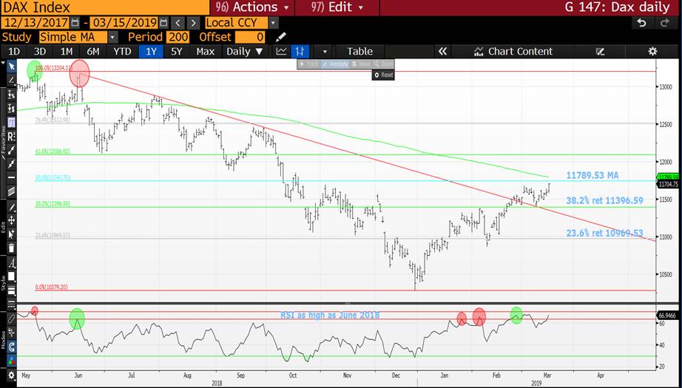Toggle the Track crosshair mode
The image size is (682, 388).
(x=309, y=64)
